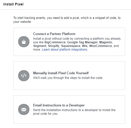Click the BigCommerce platform name
The image size is (131, 128).
[x=55, y=42]
